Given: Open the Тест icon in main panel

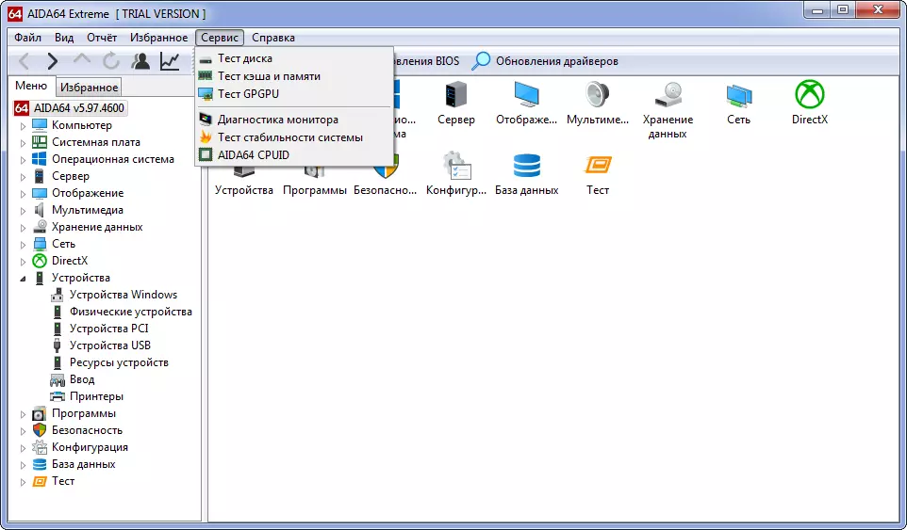Looking at the screenshot, I should [x=598, y=166].
